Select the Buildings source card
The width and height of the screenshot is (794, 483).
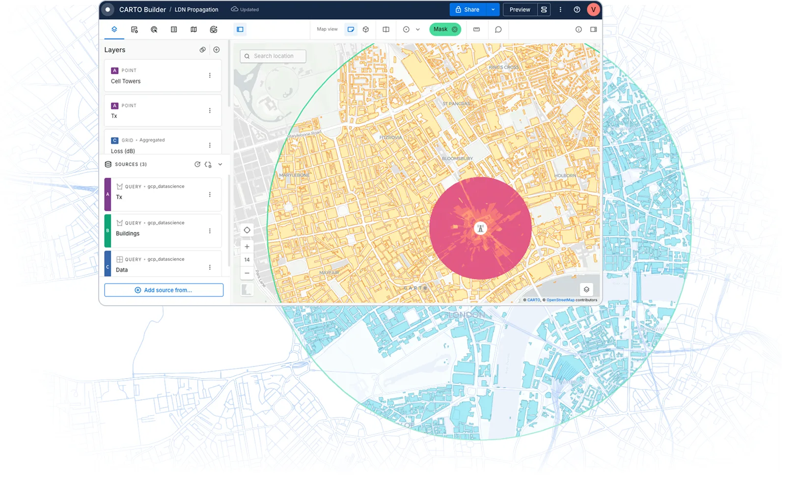(x=163, y=231)
